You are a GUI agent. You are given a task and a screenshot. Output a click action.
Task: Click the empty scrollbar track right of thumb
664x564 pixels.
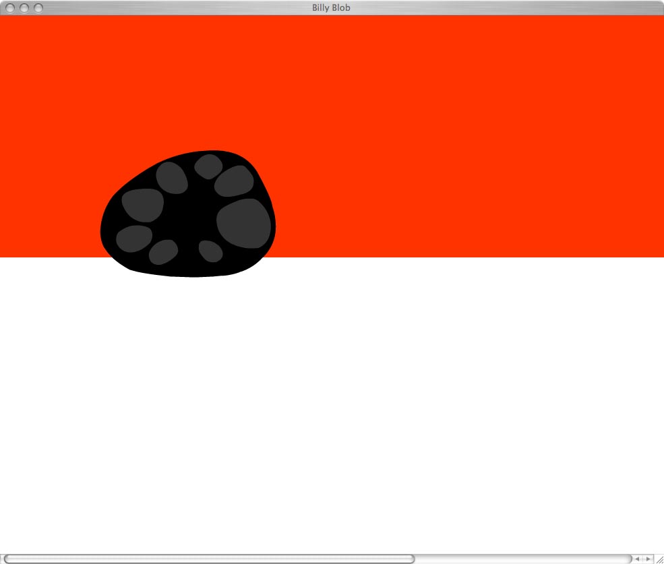click(523, 559)
